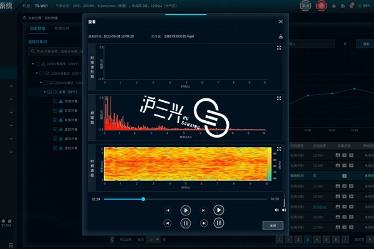The image size is (374, 249).
Task: Go to page 2 in the pagination
Action: pyautogui.click(x=298, y=240)
